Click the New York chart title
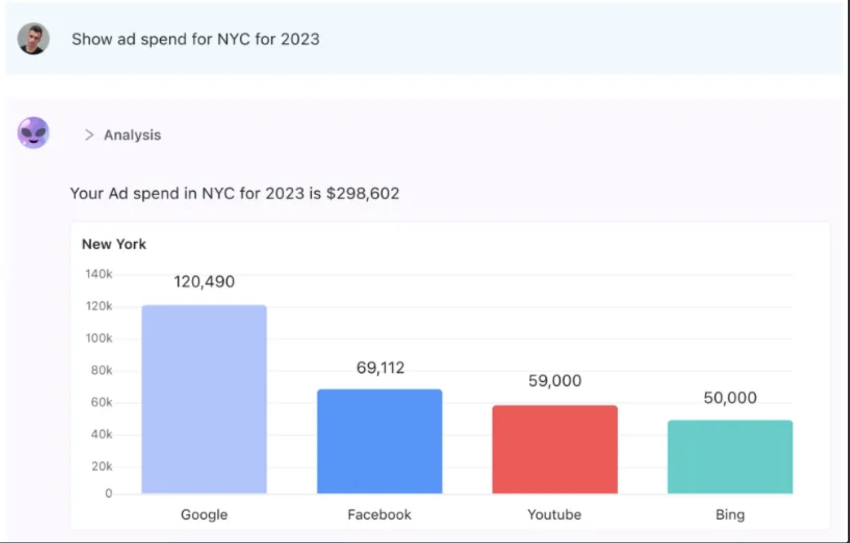 pos(114,244)
